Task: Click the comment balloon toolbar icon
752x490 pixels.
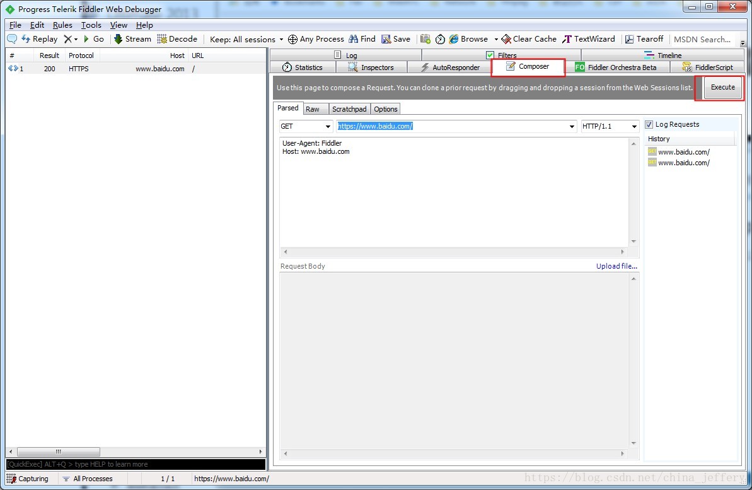Action: point(12,39)
